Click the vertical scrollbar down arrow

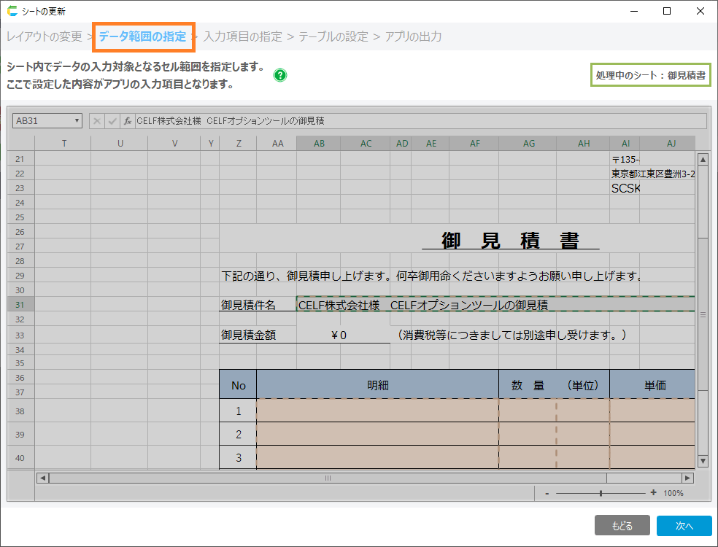click(x=703, y=461)
